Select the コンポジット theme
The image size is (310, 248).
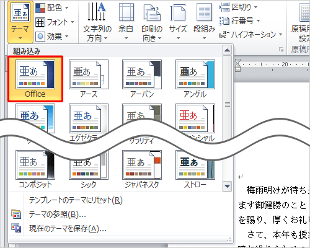pos(35,169)
